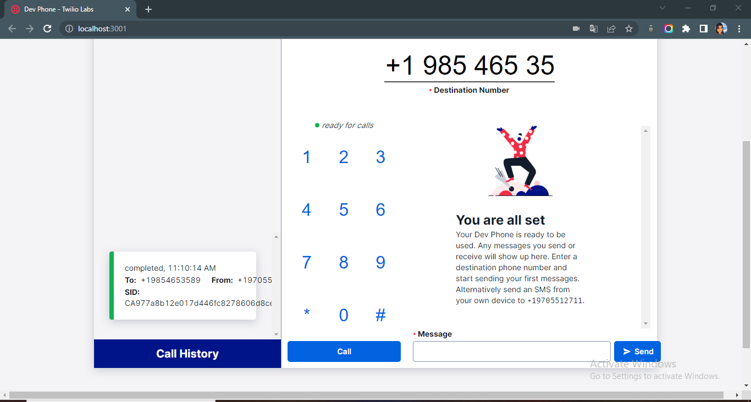Image resolution: width=751 pixels, height=402 pixels.
Task: Dial digit 7 on keypad
Action: tap(307, 263)
